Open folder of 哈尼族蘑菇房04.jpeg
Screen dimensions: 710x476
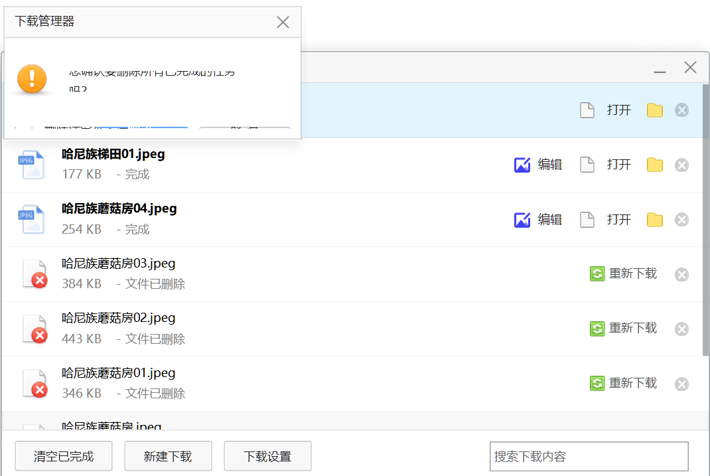point(655,220)
